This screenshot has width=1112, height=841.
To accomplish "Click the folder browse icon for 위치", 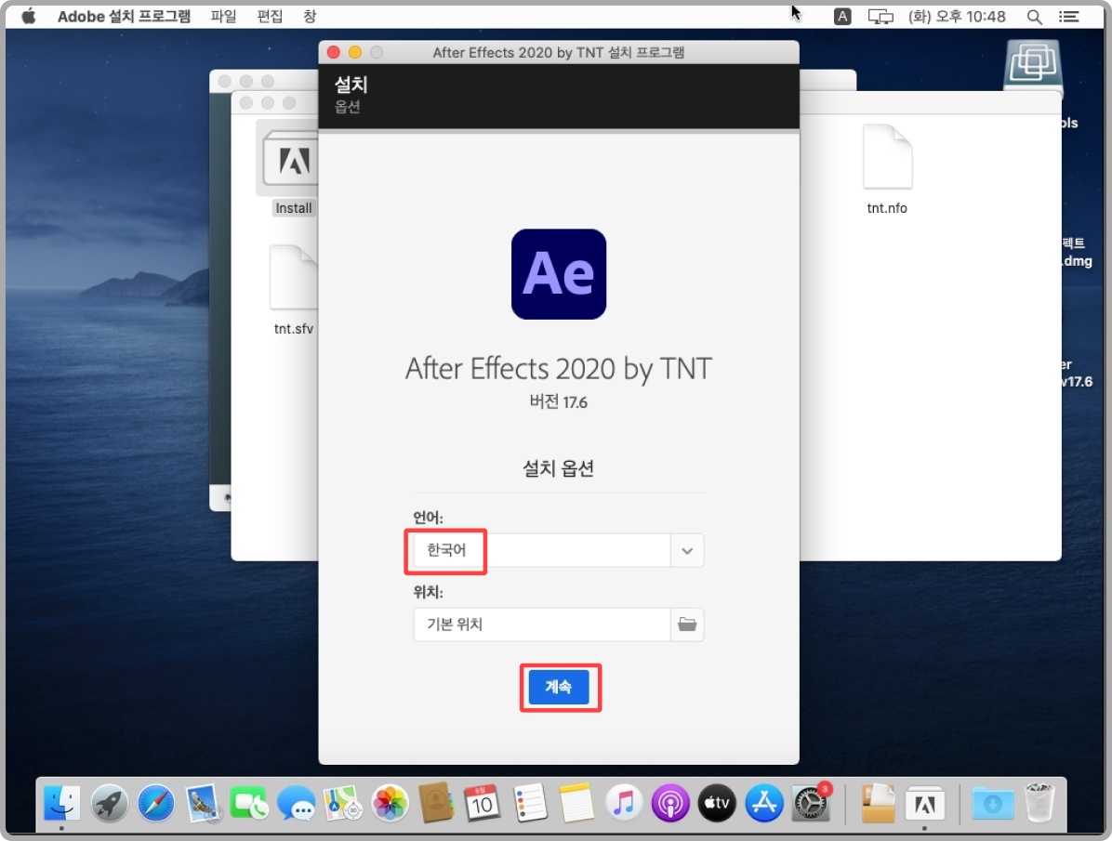I will pos(686,624).
